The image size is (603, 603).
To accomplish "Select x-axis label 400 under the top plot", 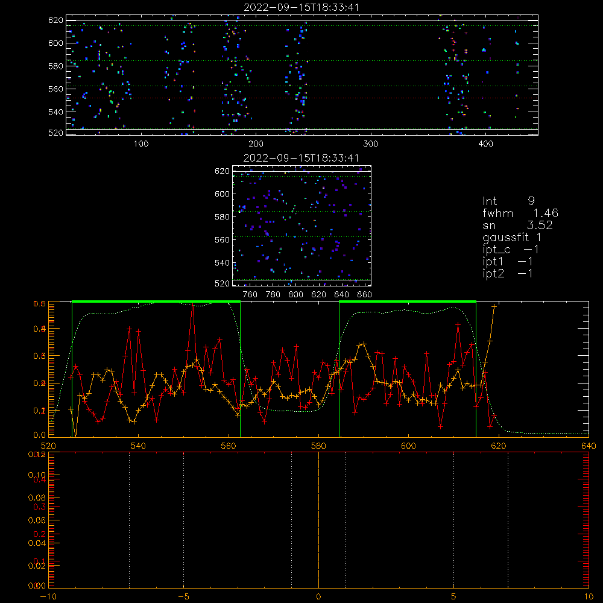I will tap(485, 144).
